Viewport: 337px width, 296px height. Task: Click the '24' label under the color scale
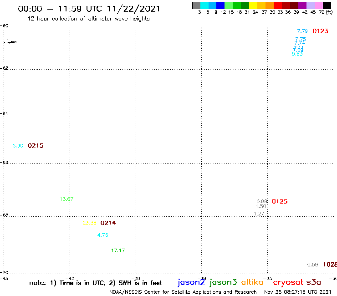[255, 12]
